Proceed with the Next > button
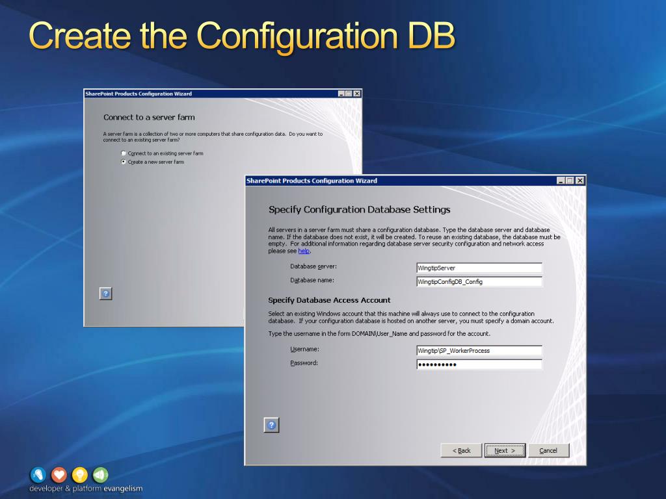This screenshot has width=666, height=499. pyautogui.click(x=505, y=450)
